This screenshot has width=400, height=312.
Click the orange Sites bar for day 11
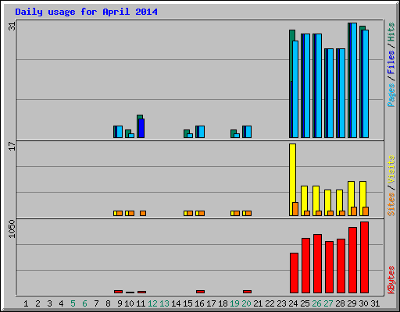pyautogui.click(x=143, y=213)
